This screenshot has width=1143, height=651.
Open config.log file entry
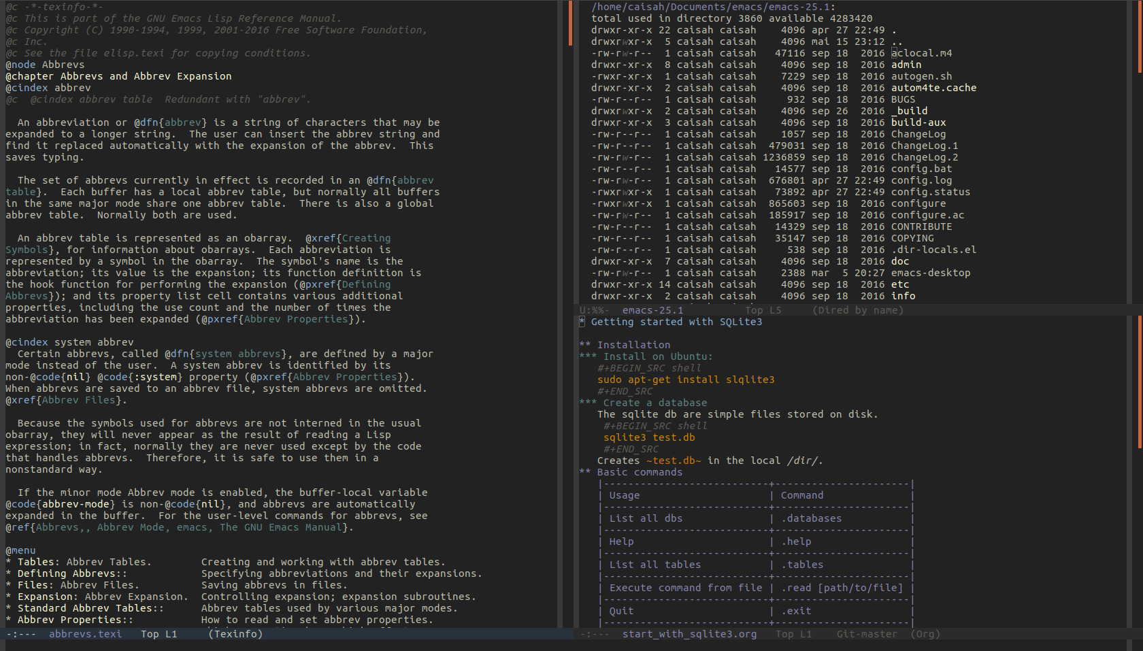pyautogui.click(x=921, y=180)
